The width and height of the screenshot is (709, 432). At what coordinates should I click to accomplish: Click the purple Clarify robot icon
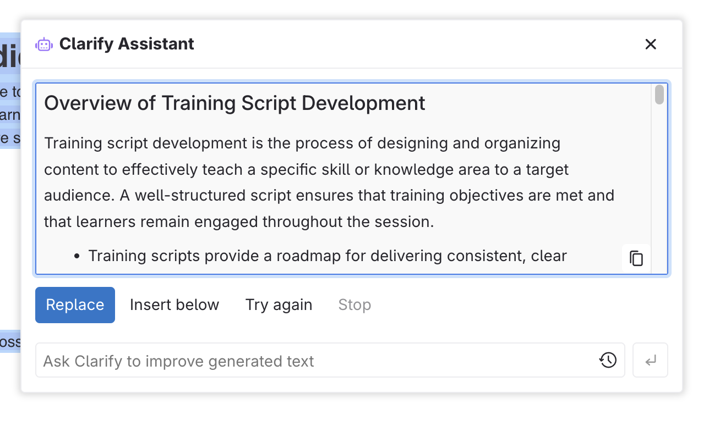coord(44,45)
